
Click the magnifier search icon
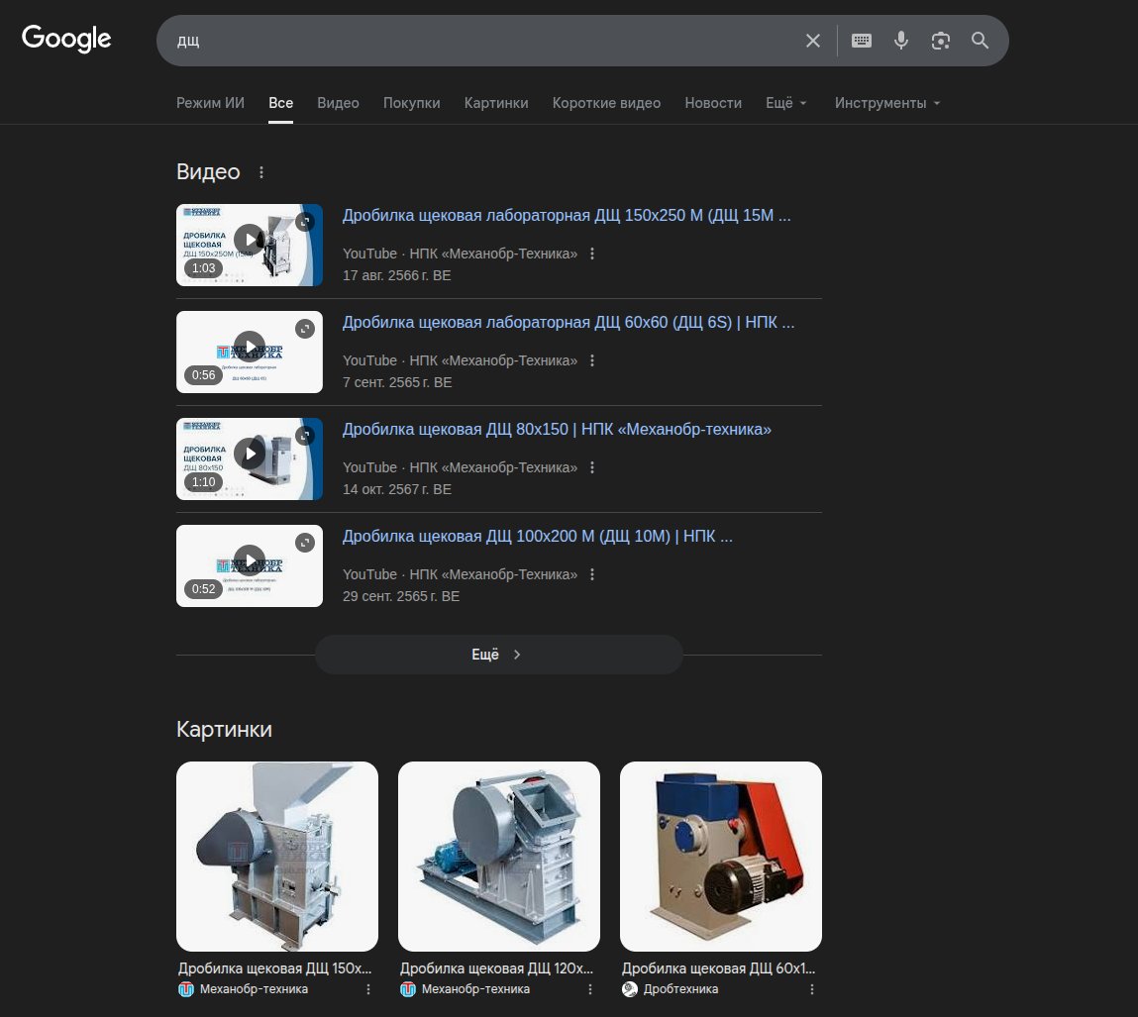coord(980,41)
